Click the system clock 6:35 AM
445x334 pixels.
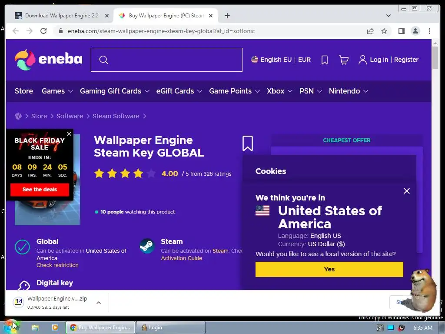point(422,328)
